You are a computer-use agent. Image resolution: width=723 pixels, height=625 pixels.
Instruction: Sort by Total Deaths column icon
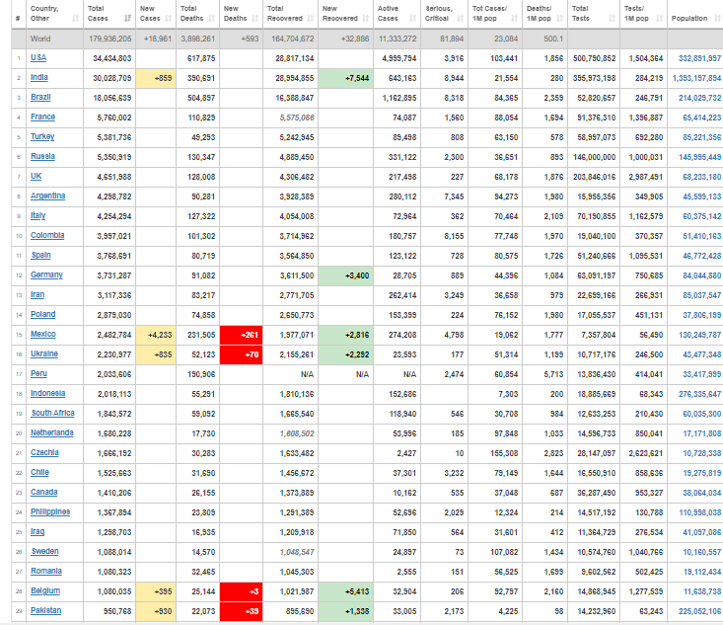tap(212, 19)
